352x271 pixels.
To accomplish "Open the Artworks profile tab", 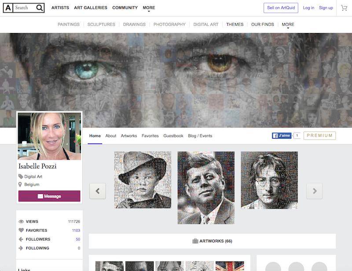I will pyautogui.click(x=129, y=136).
